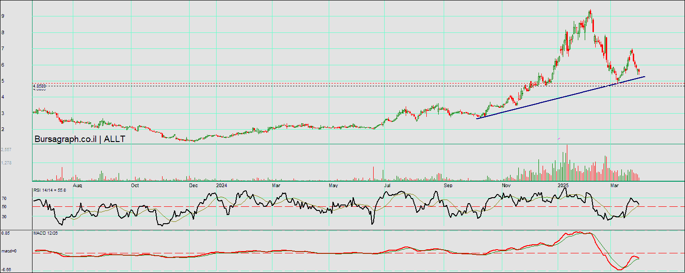The width and height of the screenshot is (685, 273).
Task: Click the RSI 14/14 = 55.0 label
Action: coord(49,190)
